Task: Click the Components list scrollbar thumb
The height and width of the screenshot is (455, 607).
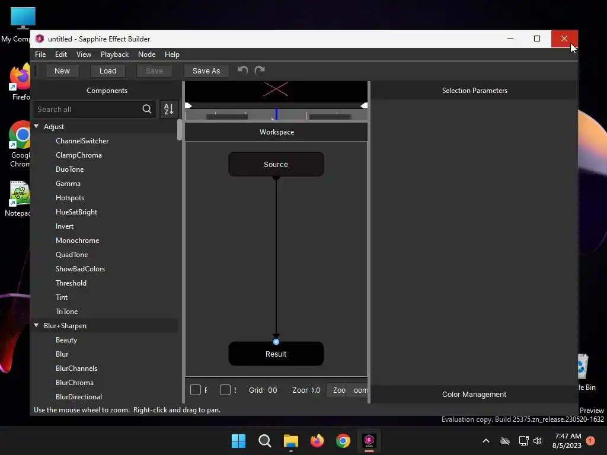Action: tap(180, 130)
